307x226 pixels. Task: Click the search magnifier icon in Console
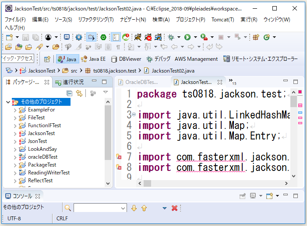(68, 208)
